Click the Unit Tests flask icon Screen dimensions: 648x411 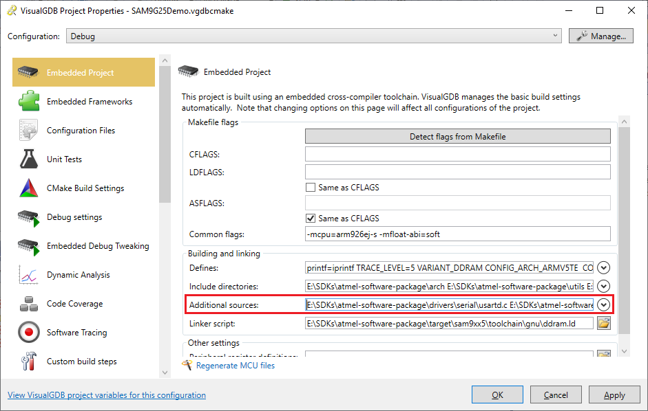(x=28, y=159)
